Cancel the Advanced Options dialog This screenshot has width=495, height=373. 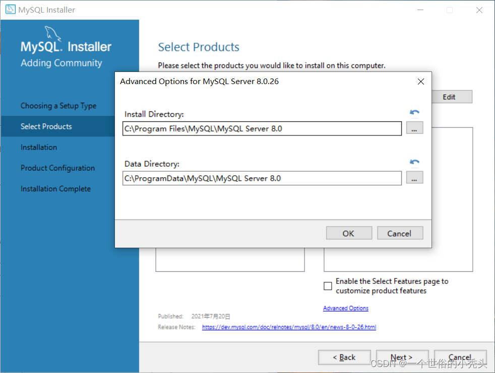pyautogui.click(x=400, y=233)
